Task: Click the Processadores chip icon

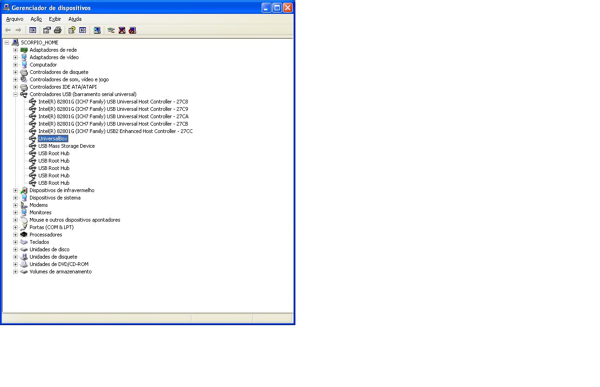Action: (24, 235)
